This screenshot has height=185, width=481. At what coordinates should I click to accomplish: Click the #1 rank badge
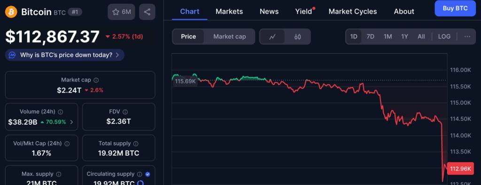point(75,12)
